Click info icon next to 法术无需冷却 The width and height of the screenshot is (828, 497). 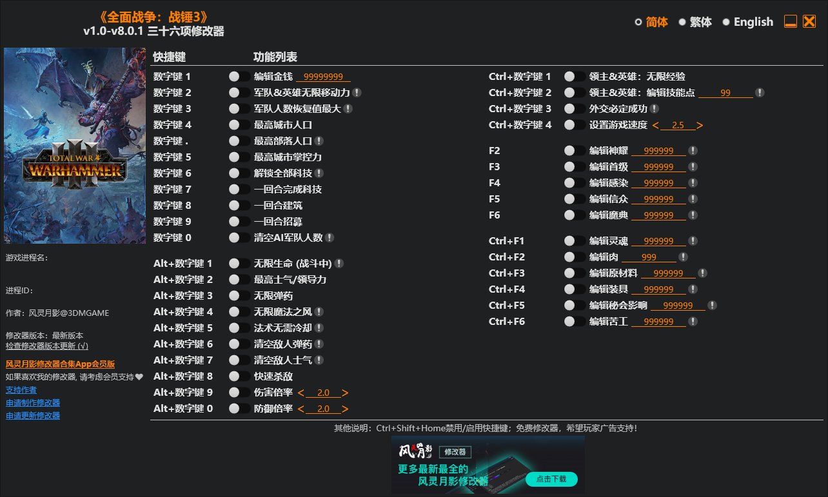click(x=319, y=328)
